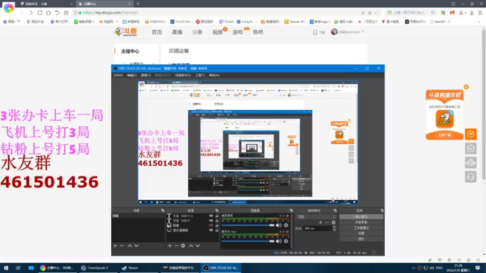Go to browser home page

coord(49,13)
